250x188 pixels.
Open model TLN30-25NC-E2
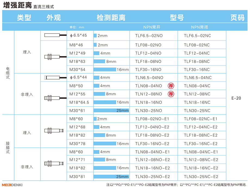201,176
